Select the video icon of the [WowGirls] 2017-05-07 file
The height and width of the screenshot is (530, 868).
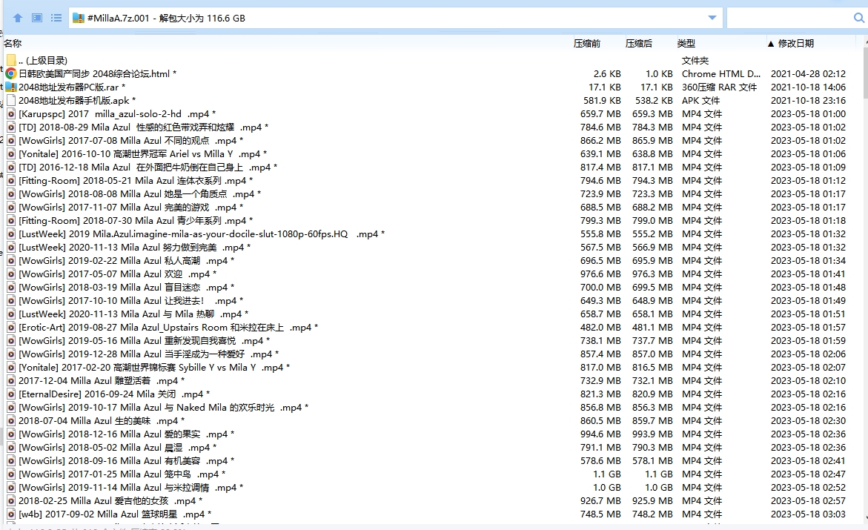coord(11,274)
